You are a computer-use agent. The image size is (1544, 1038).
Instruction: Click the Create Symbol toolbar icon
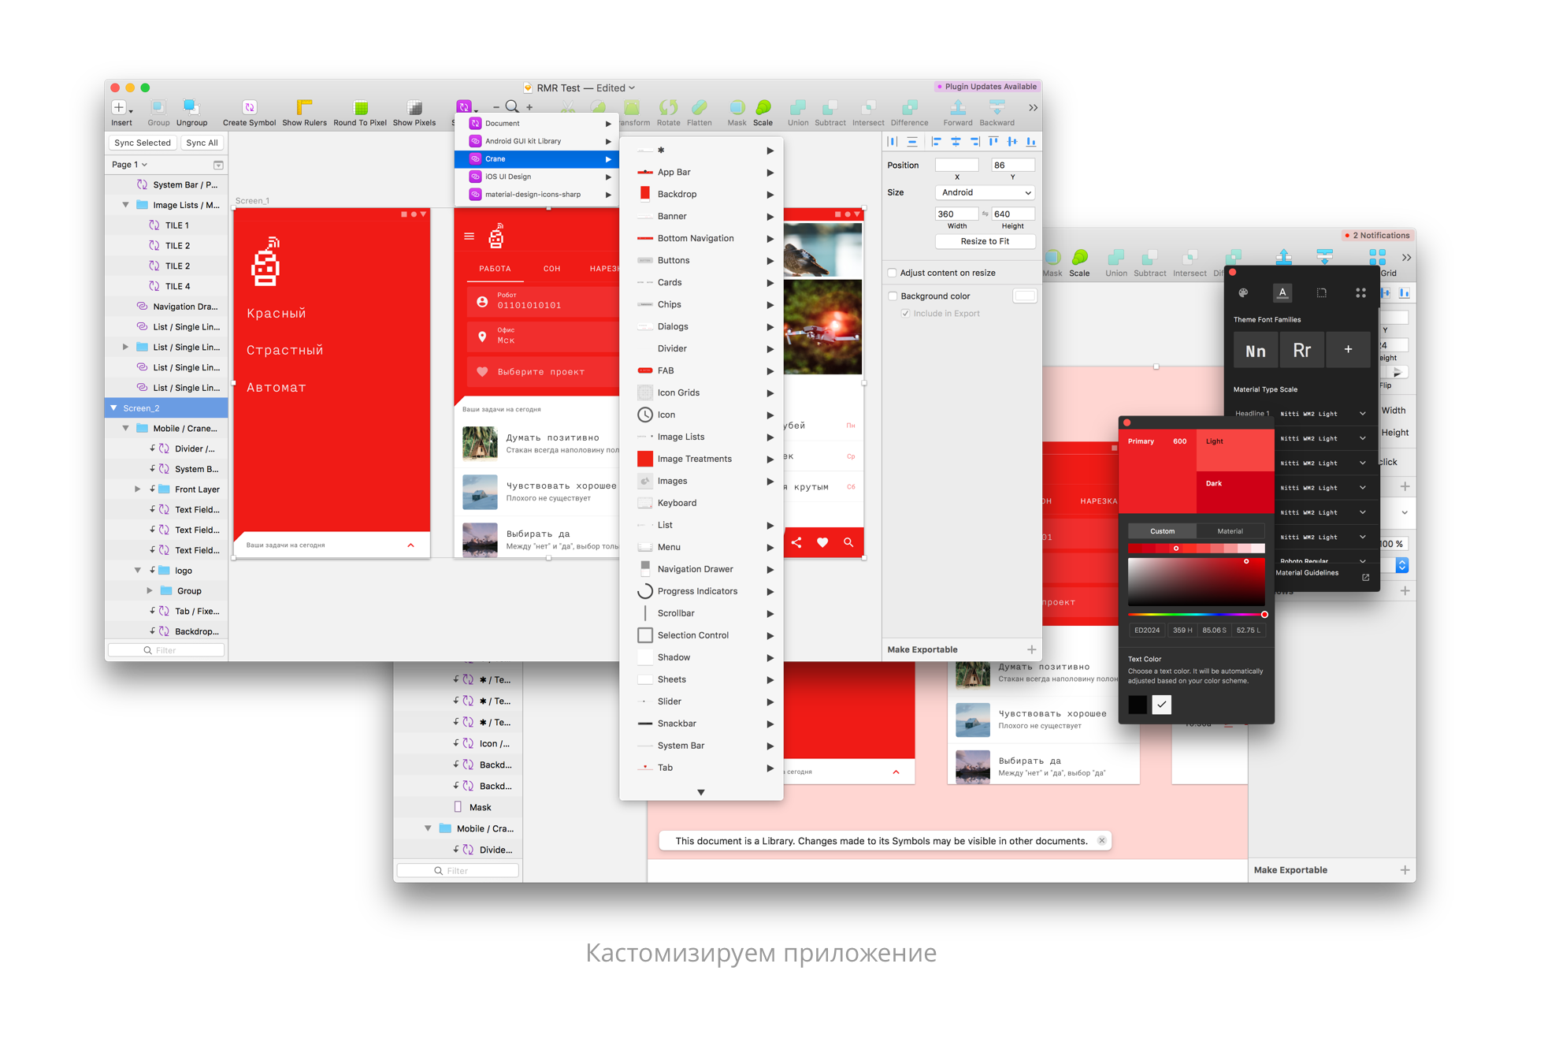click(x=249, y=108)
